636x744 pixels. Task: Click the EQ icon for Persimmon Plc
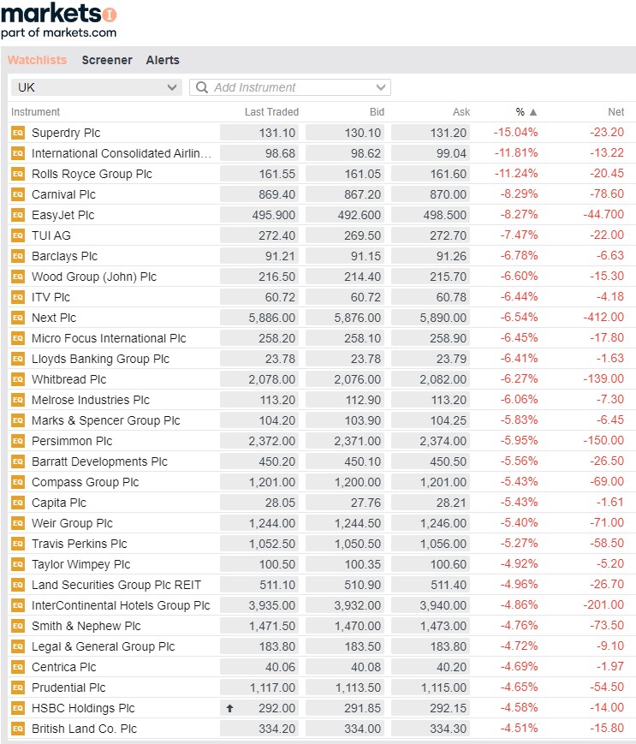point(18,441)
